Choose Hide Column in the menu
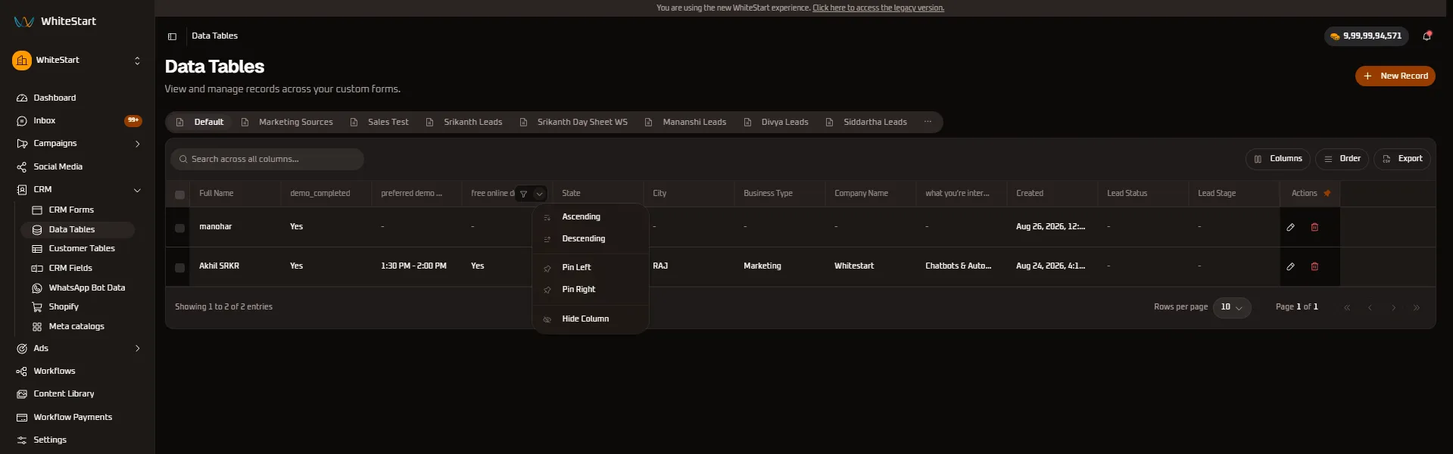Viewport: 1453px width, 454px height. 591,319
